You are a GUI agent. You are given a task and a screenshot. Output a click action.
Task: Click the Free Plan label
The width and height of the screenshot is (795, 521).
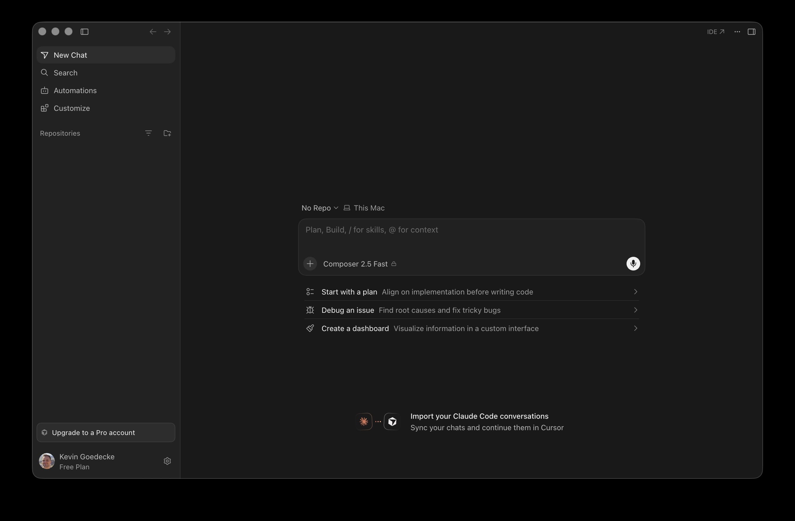point(74,467)
